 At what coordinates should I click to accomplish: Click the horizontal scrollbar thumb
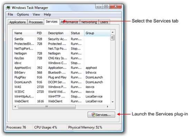pos(47,107)
